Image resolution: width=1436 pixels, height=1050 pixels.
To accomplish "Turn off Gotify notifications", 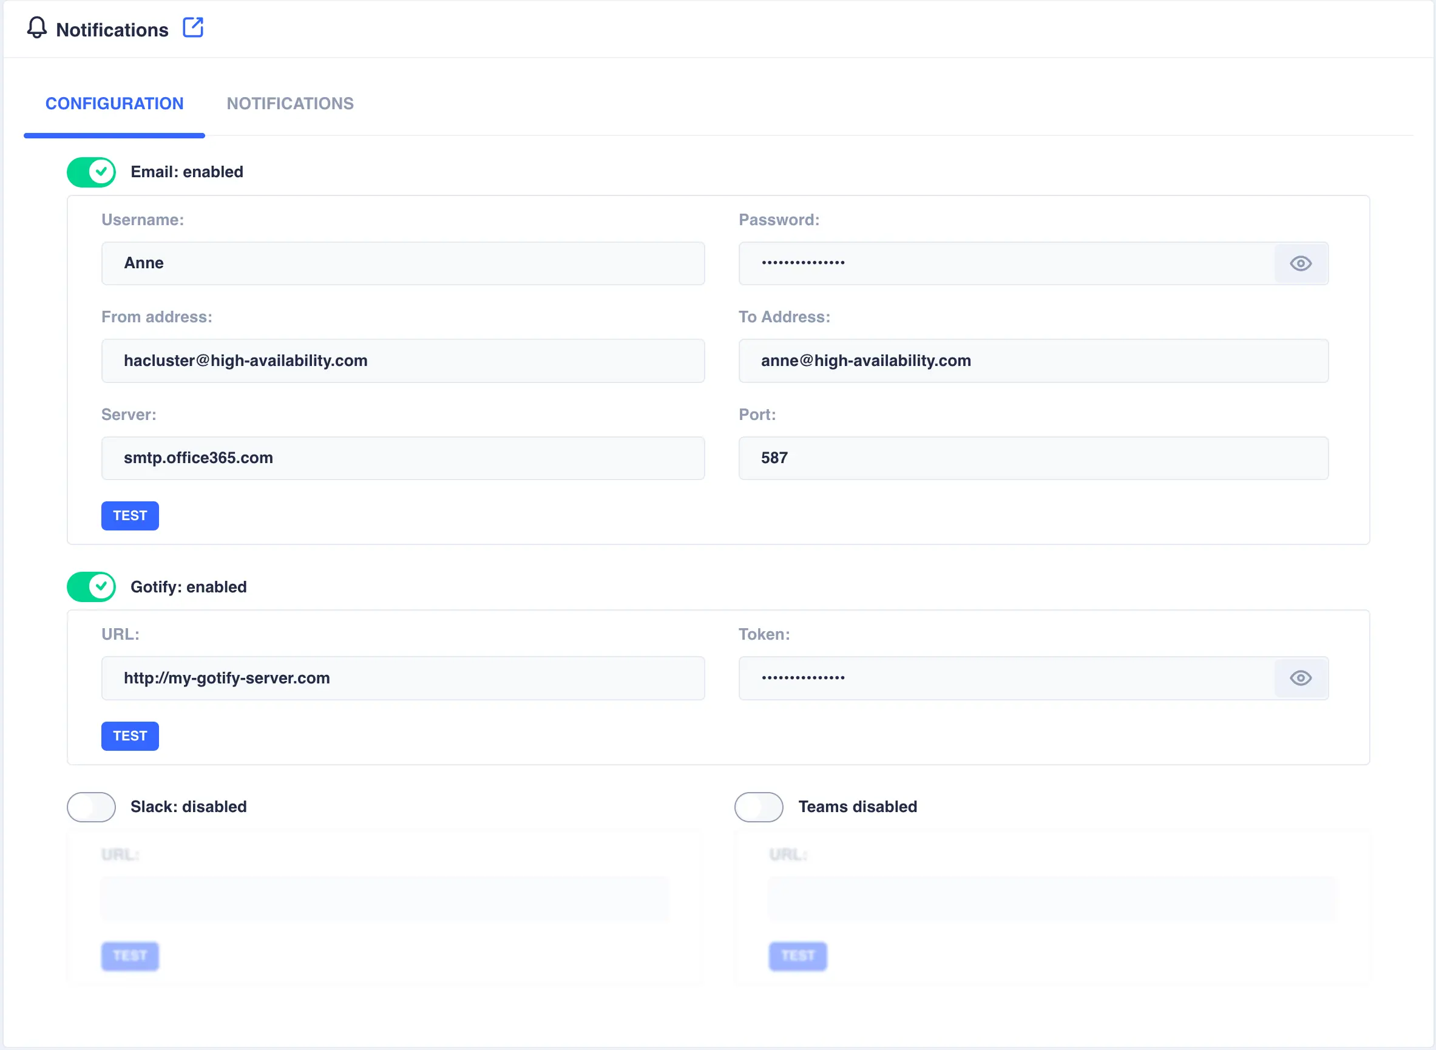I will (90, 586).
